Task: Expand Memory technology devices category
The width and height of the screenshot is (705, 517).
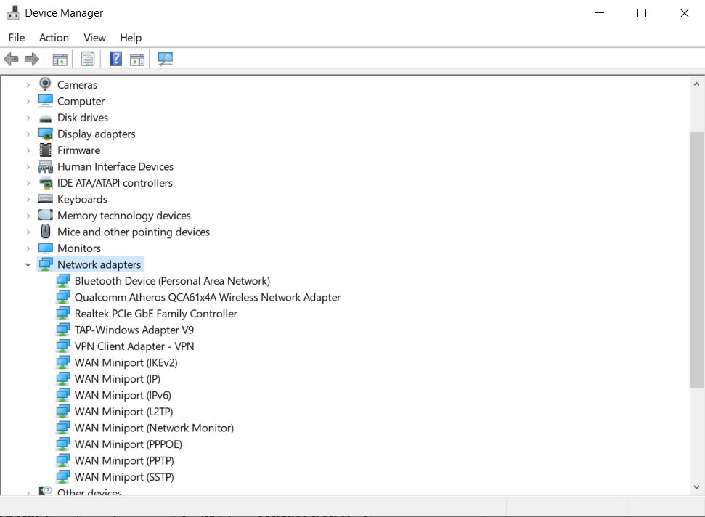Action: click(28, 216)
